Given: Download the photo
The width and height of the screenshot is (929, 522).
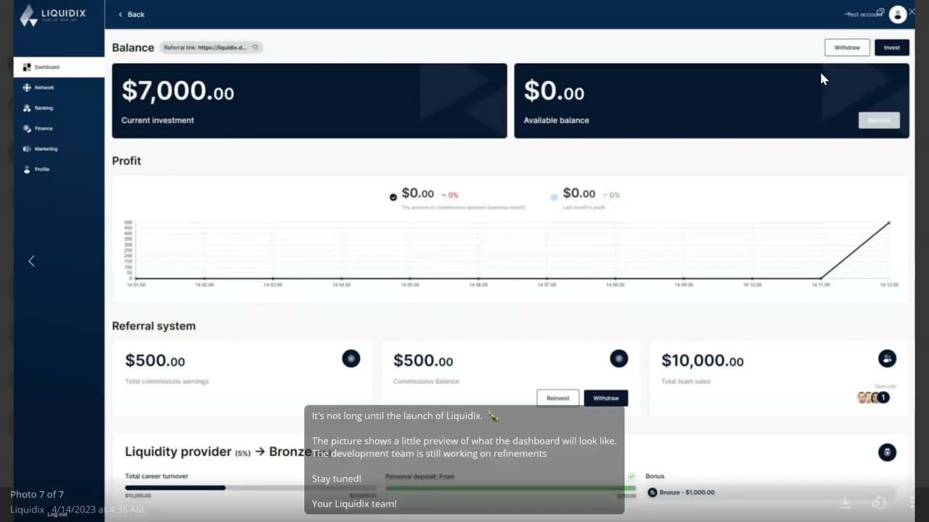Looking at the screenshot, I should tap(846, 502).
